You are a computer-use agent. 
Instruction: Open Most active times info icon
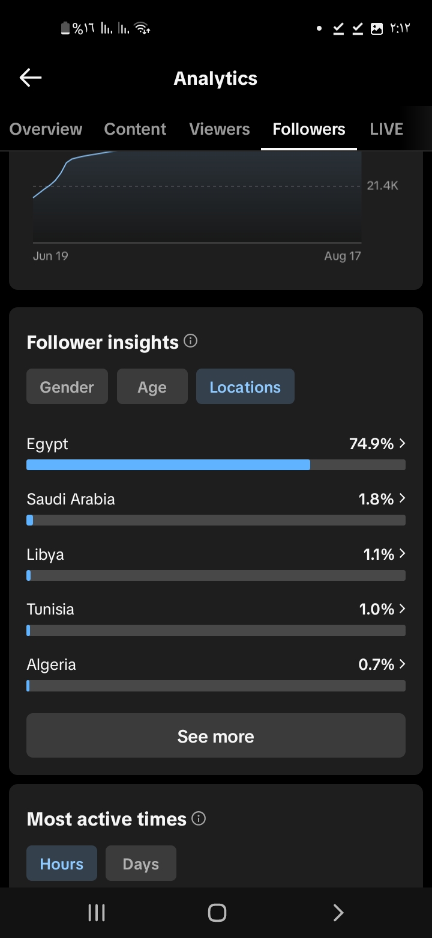199,818
